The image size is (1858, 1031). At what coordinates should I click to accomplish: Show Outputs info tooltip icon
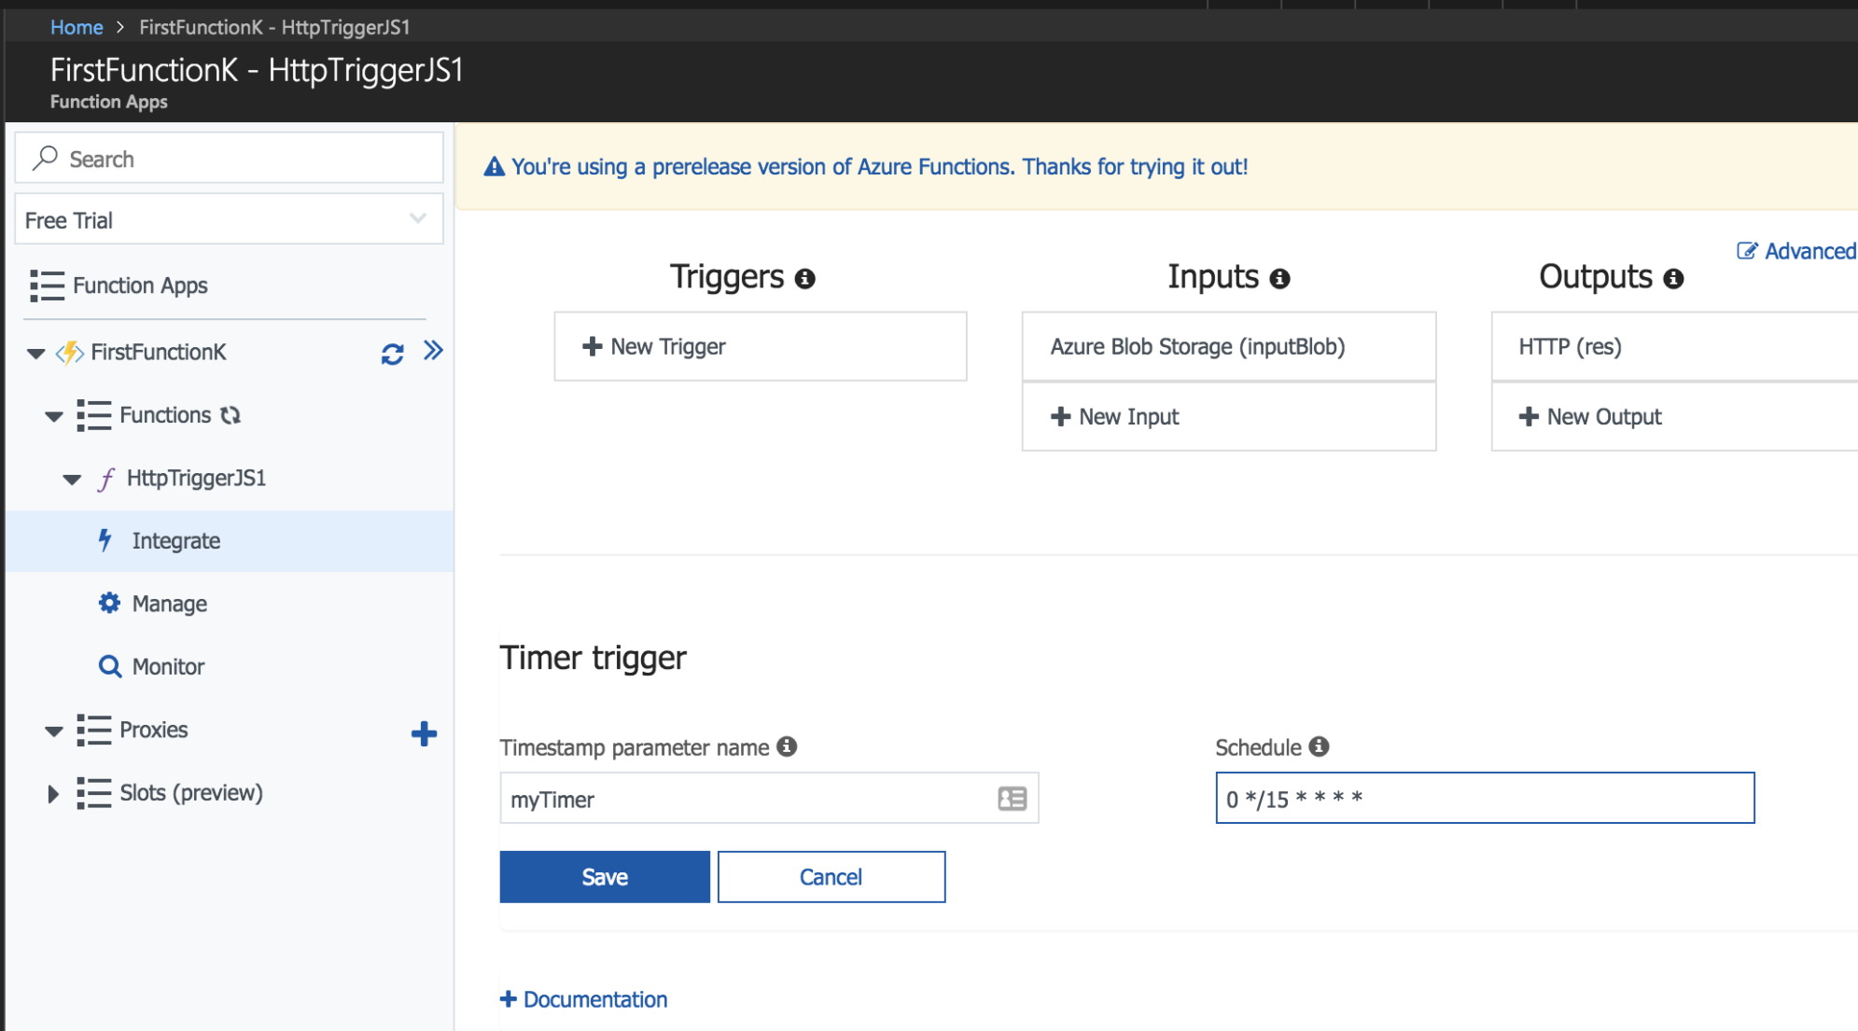click(x=1673, y=279)
